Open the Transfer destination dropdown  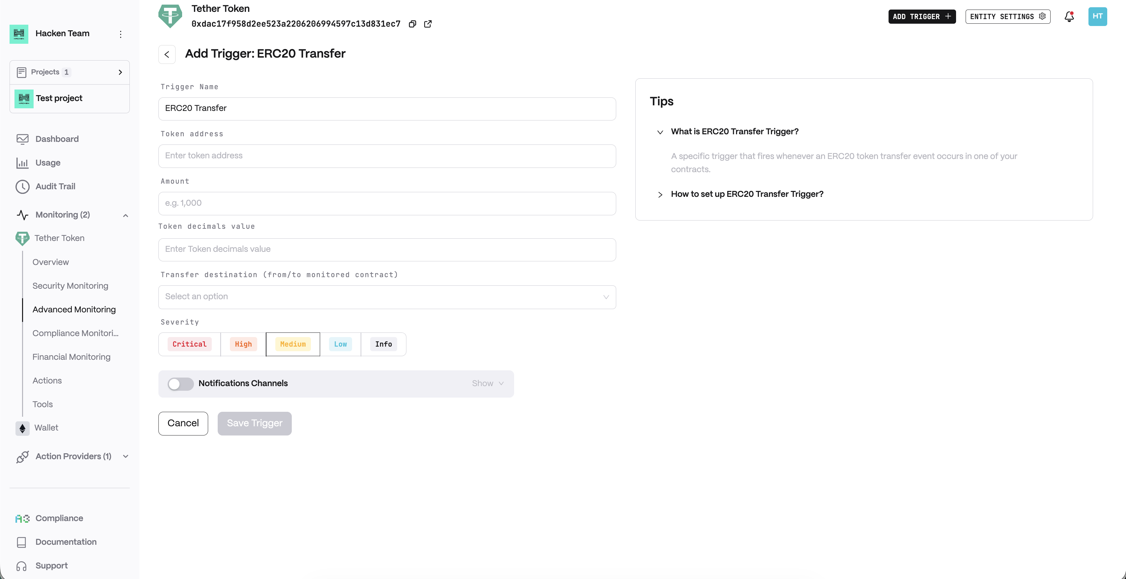click(x=387, y=297)
